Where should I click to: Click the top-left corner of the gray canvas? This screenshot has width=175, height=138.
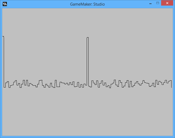click(x=3, y=9)
